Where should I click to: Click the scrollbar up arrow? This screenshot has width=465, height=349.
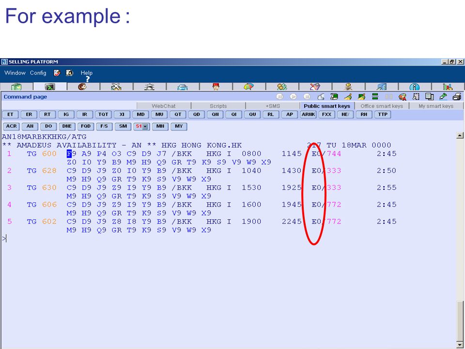coord(460,136)
